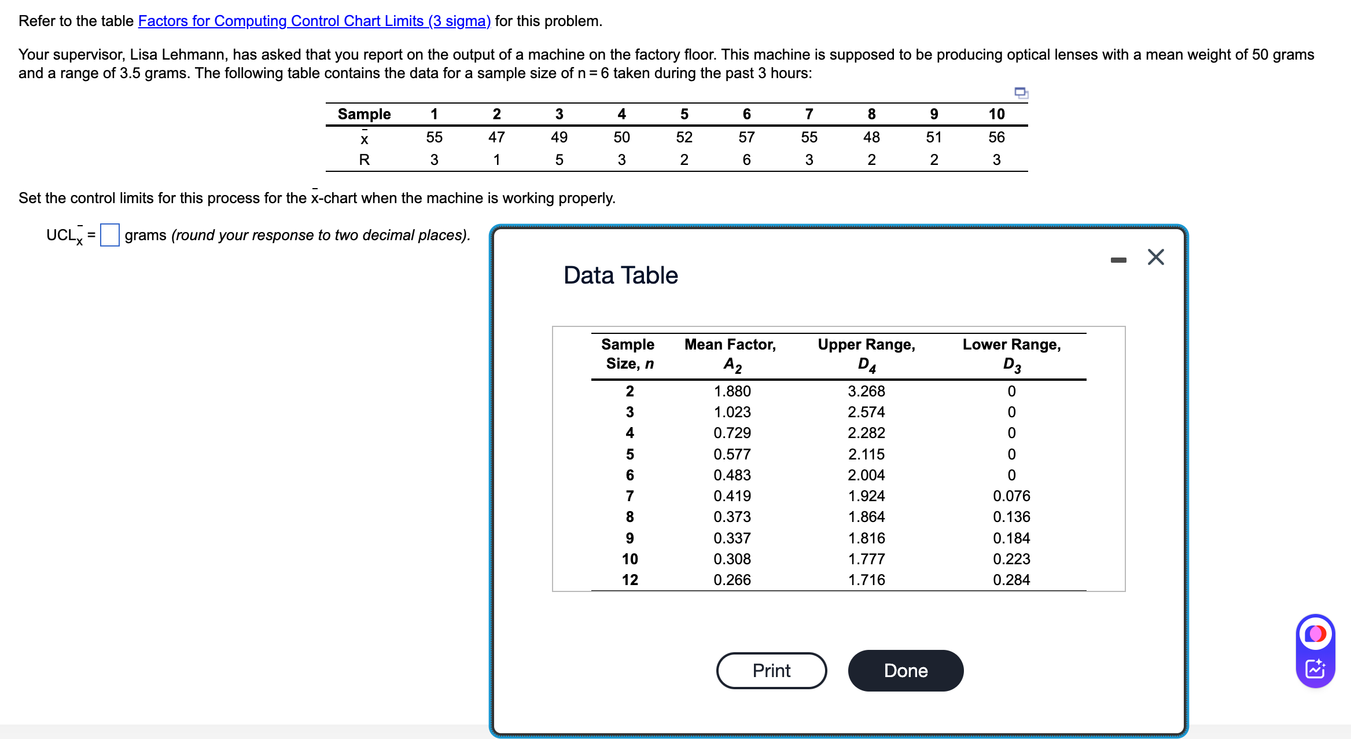Click the R row label in the data table
Image resolution: width=1351 pixels, height=739 pixels.
364,160
